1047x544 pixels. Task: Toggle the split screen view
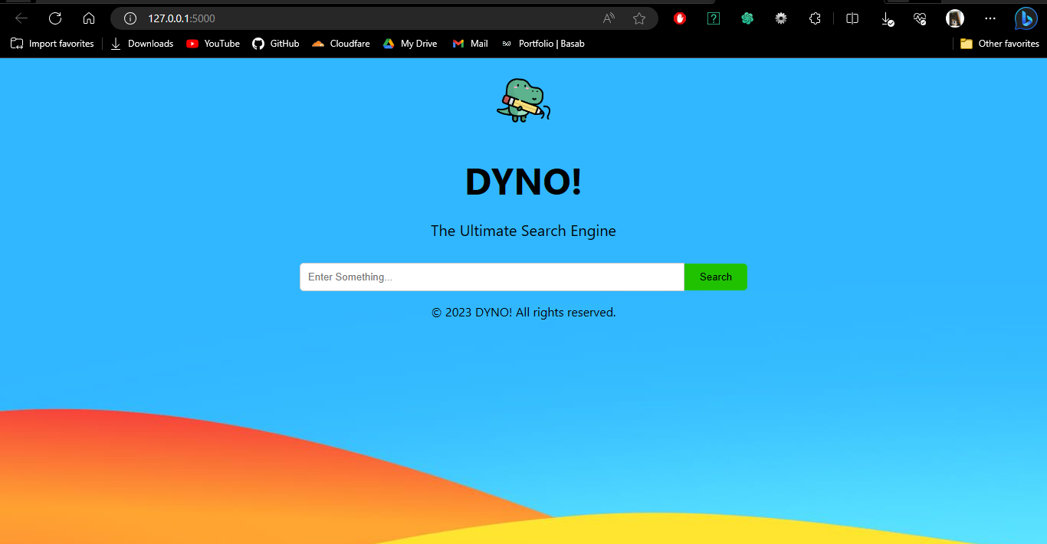pyautogui.click(x=852, y=18)
